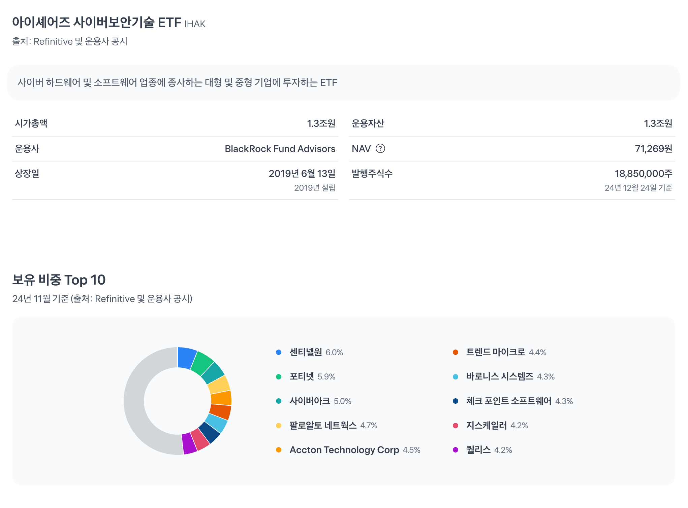Click the green 포티넷 legend dot
688x508 pixels.
[x=279, y=377]
